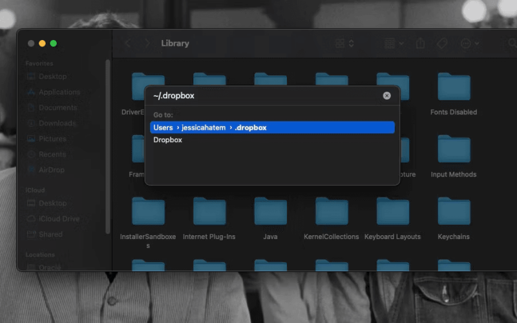Open the More actions ellipsis menu
This screenshot has height=323, width=517.
tap(470, 43)
